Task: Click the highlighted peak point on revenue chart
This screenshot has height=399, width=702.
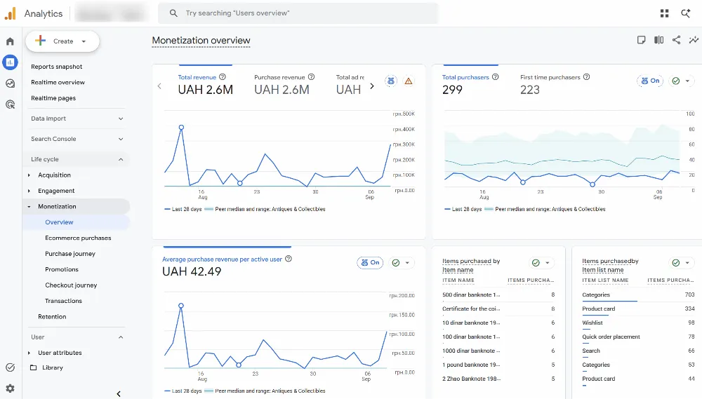Action: point(181,128)
